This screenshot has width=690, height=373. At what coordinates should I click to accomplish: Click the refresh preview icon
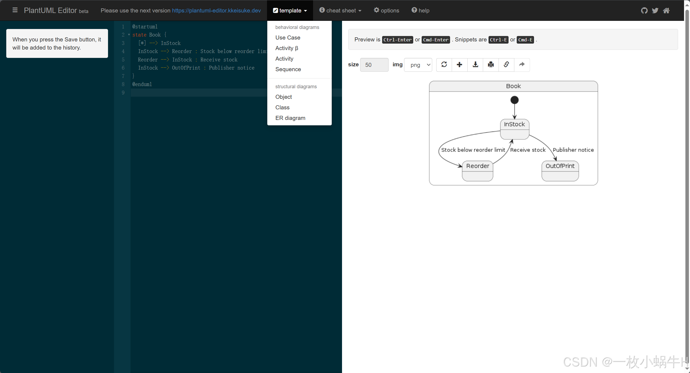[444, 64]
